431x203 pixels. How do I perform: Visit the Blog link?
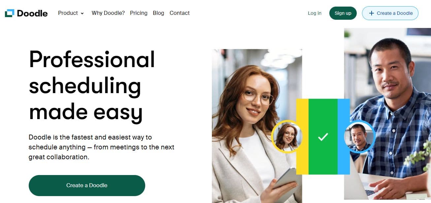coord(158,13)
